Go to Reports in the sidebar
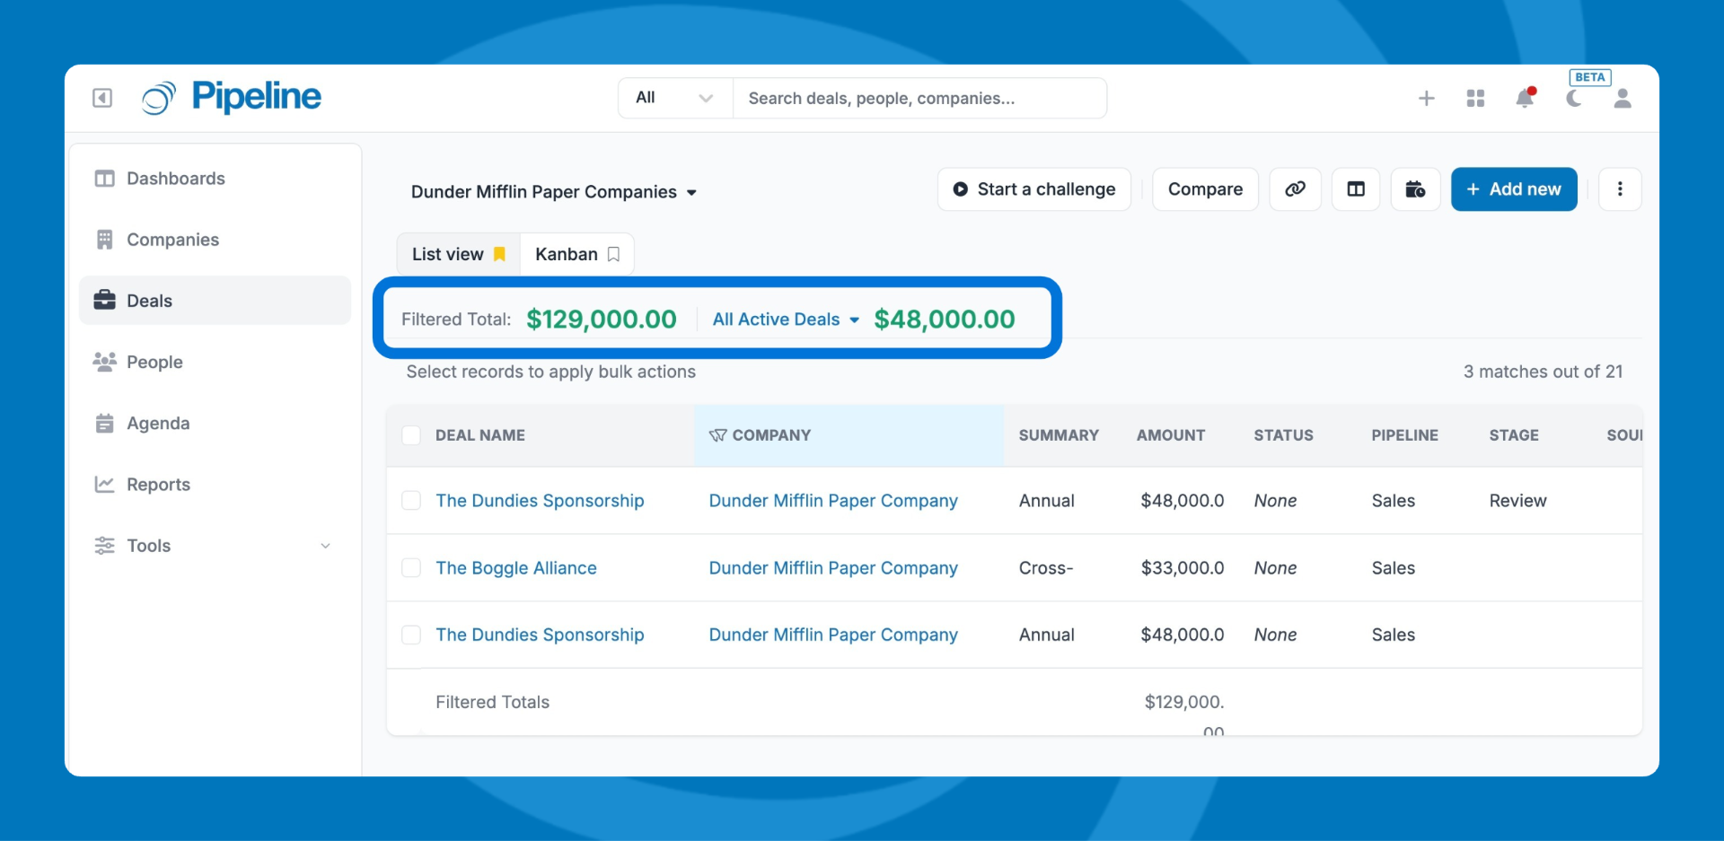1724x841 pixels. tap(158, 485)
